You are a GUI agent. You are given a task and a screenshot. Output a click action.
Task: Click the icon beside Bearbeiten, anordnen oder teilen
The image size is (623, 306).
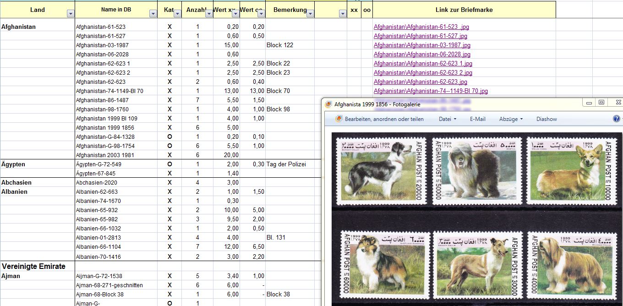click(x=339, y=119)
